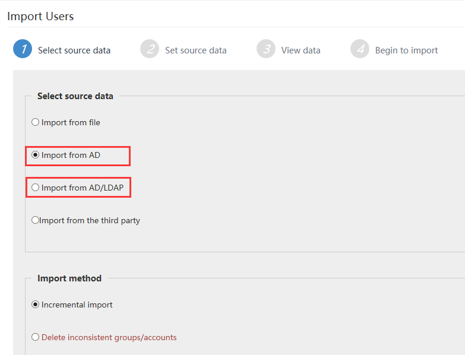Image resolution: width=465 pixels, height=355 pixels.
Task: Click the step 3 circle icon
Action: click(x=266, y=49)
